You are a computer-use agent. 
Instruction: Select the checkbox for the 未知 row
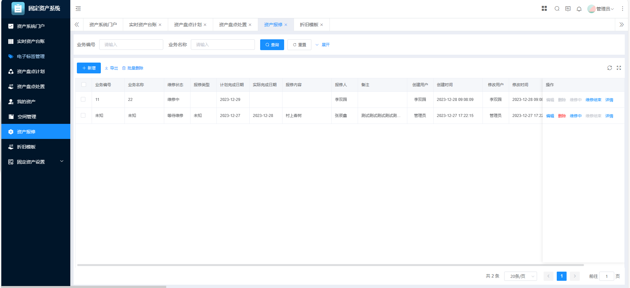click(x=83, y=115)
